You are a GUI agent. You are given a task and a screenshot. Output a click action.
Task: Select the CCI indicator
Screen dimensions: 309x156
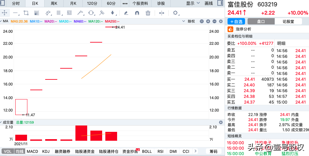pyautogui.click(x=186, y=151)
